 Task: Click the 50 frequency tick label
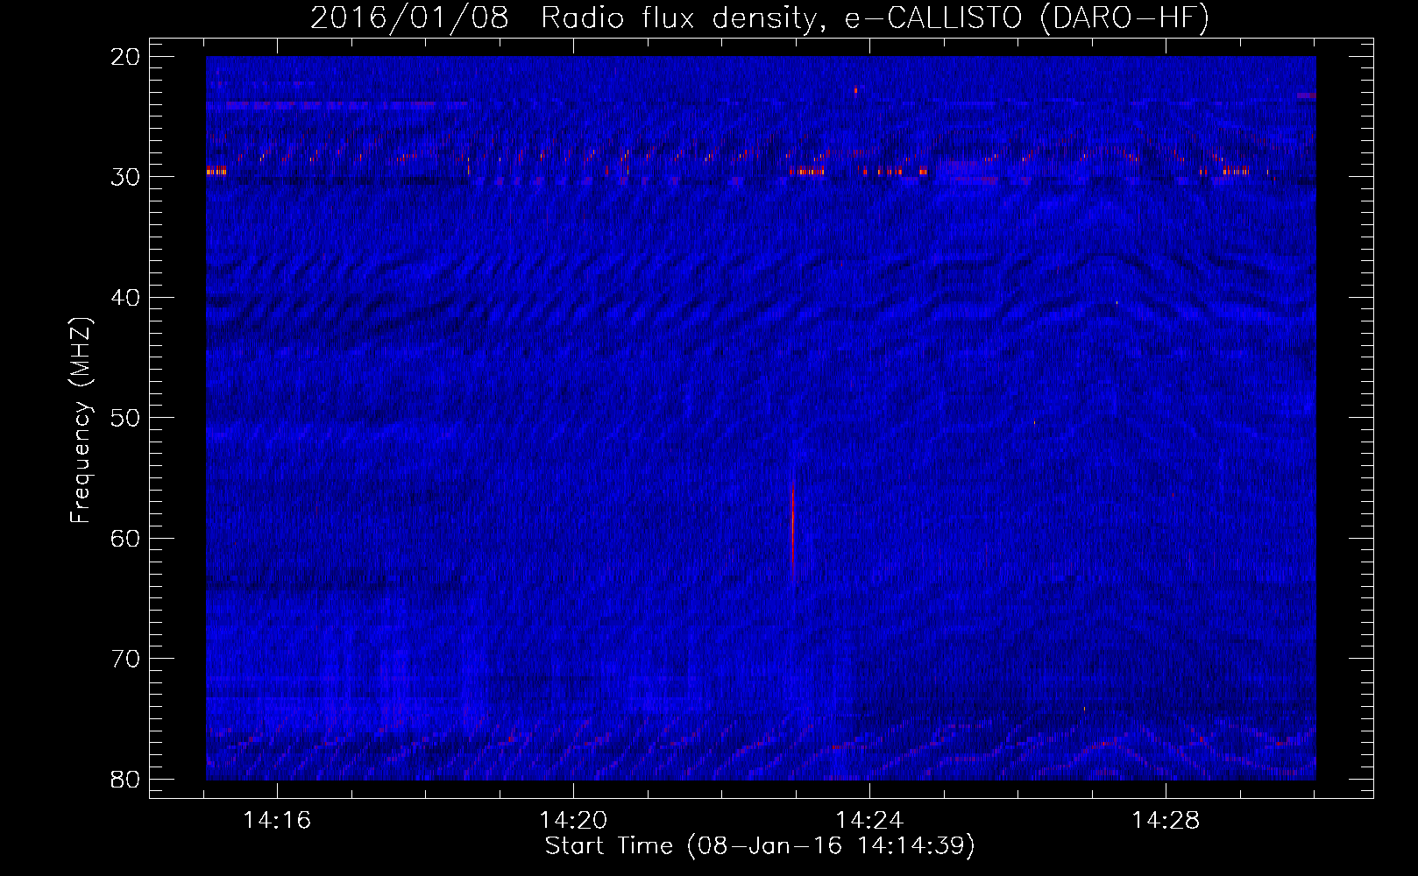126,418
